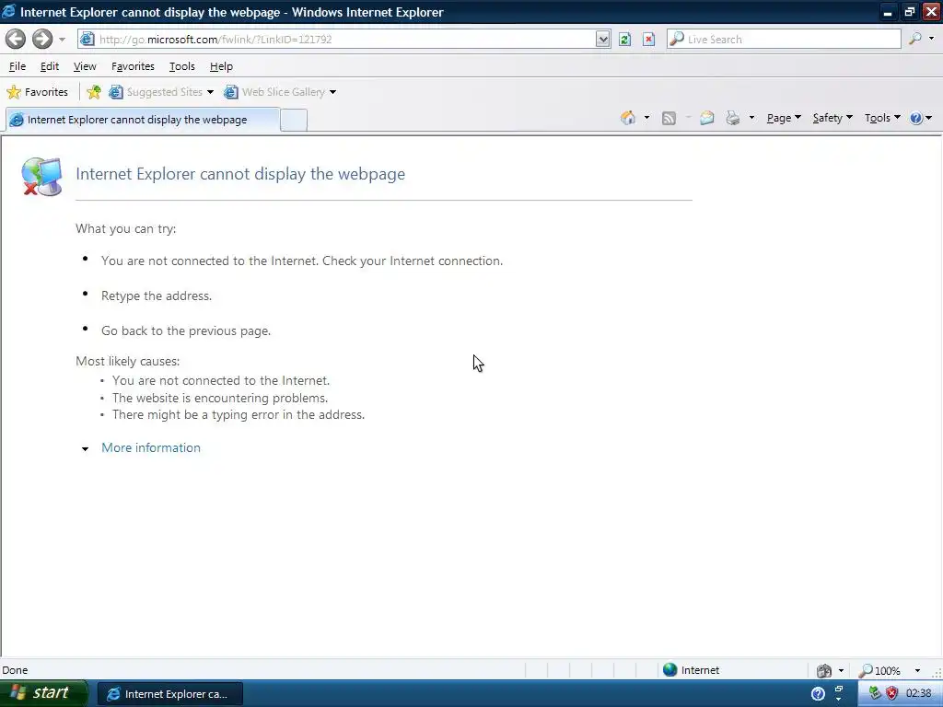Open the View menu
The image size is (943, 707).
85,66
